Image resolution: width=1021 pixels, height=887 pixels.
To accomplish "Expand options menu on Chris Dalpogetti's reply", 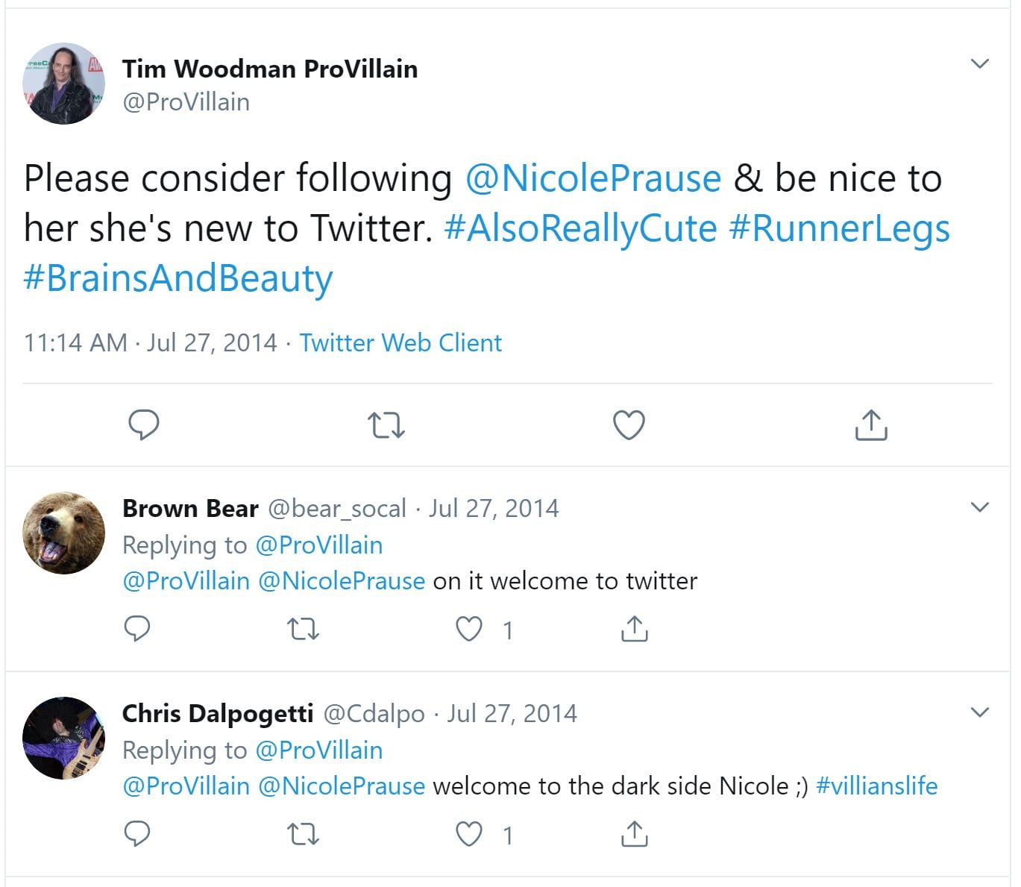I will tap(980, 712).
